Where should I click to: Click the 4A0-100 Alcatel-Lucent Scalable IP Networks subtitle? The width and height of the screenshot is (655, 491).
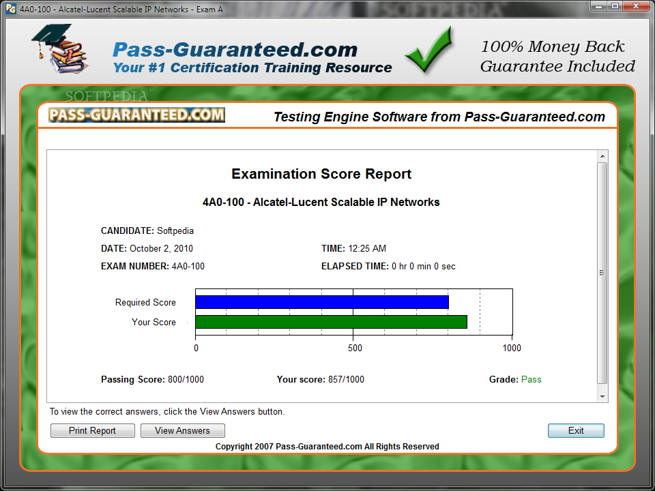point(321,202)
